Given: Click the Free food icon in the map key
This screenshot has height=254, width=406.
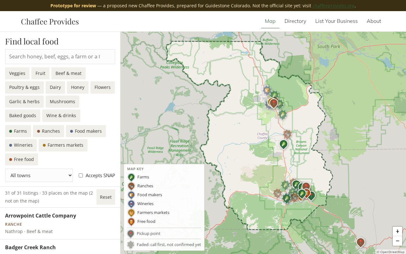Looking at the screenshot, I should [x=131, y=222].
